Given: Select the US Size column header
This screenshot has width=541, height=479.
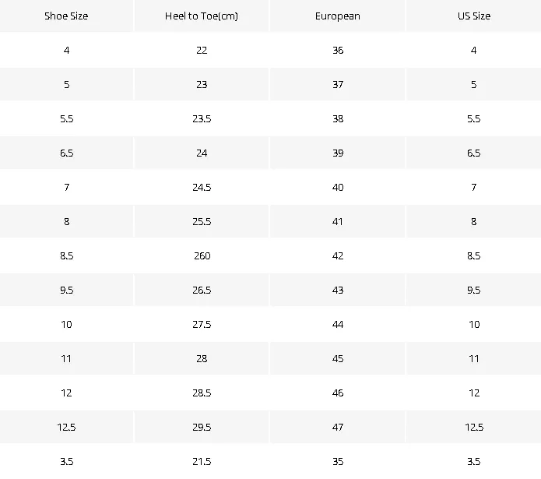Looking at the screenshot, I should 474,16.
